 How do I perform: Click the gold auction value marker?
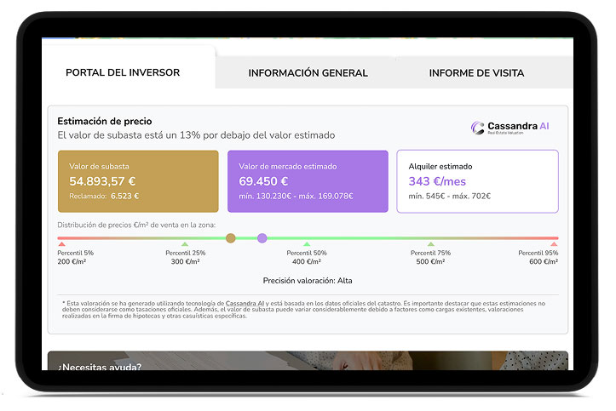pyautogui.click(x=230, y=238)
